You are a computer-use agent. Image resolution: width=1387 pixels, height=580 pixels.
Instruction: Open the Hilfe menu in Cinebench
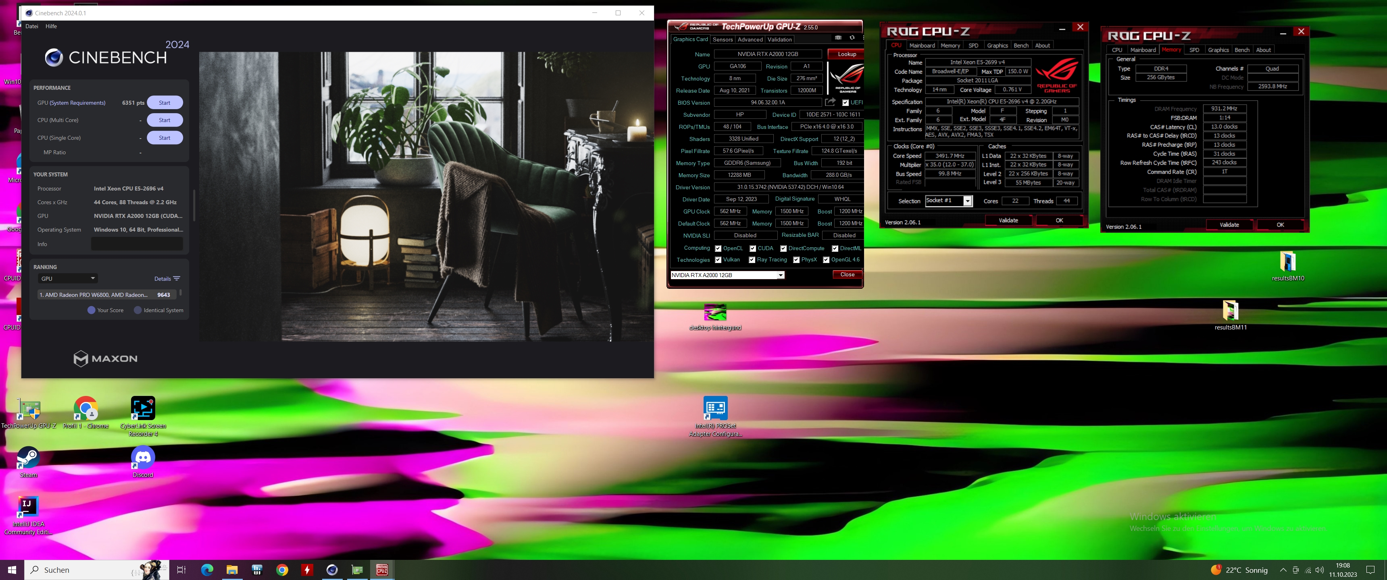(51, 26)
